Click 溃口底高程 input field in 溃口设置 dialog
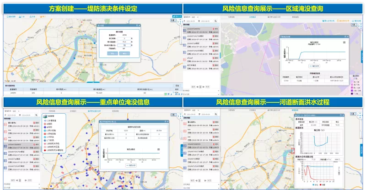The width and height of the screenshot is (366, 190). [124, 42]
